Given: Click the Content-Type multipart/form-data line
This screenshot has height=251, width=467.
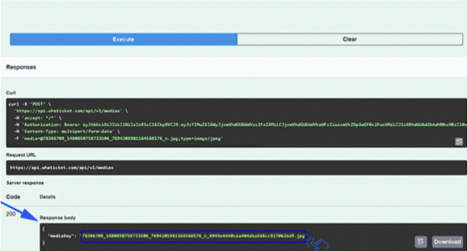Looking at the screenshot, I should click(x=67, y=131).
